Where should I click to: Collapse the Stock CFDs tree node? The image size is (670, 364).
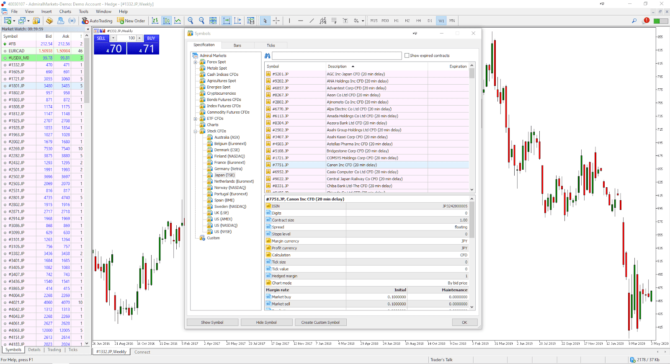coord(195,131)
